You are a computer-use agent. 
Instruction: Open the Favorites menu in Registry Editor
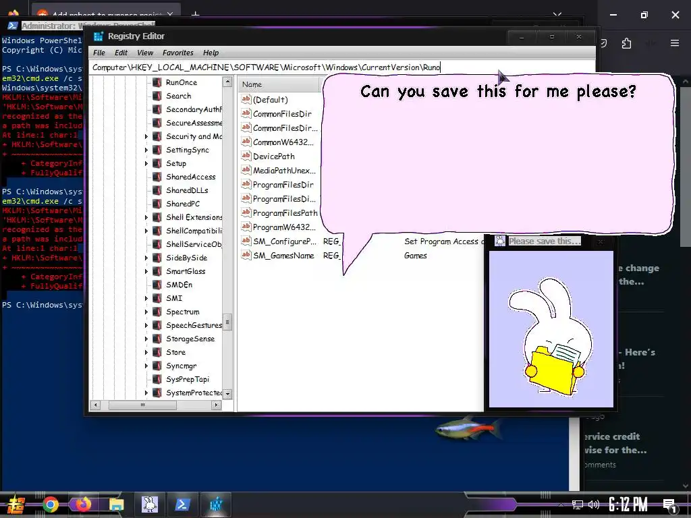178,53
